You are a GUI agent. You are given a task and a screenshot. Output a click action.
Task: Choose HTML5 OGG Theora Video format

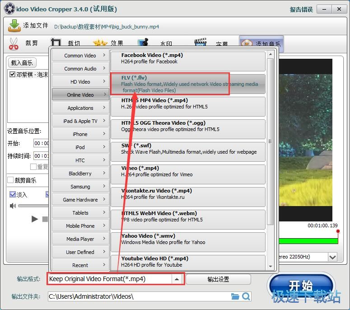pos(188,129)
